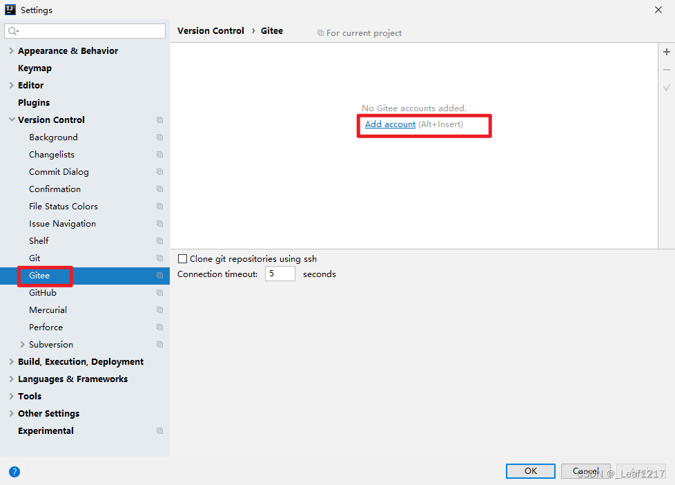Screen dimensions: 675x485
Task: Expand Languages & Frameworks section
Action: pos(12,379)
